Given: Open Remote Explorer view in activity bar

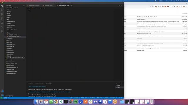Looking at the screenshot, I should (x=2, y=23).
